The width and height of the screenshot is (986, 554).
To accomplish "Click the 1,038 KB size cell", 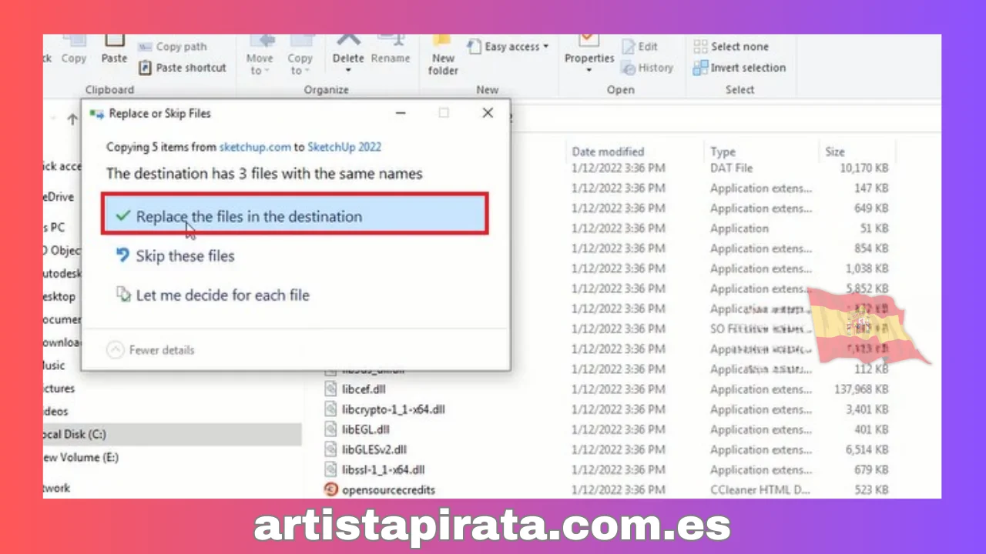I will coord(866,268).
